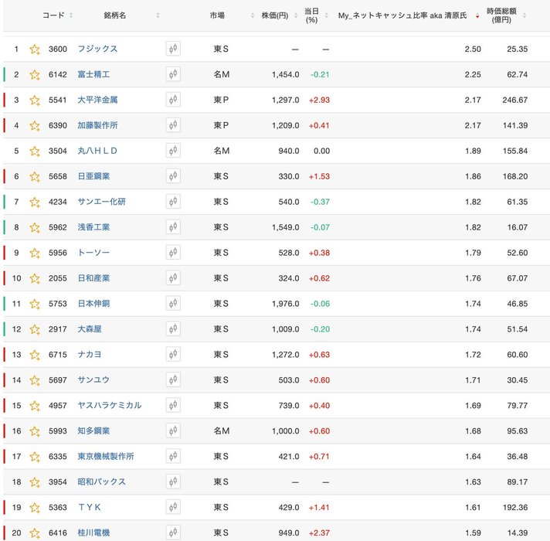
Task: Toggle favorite star for 3600 フジックス
Action: pos(35,49)
